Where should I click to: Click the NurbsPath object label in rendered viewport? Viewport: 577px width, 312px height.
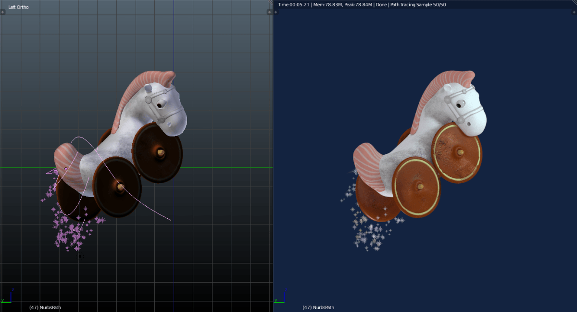318,307
